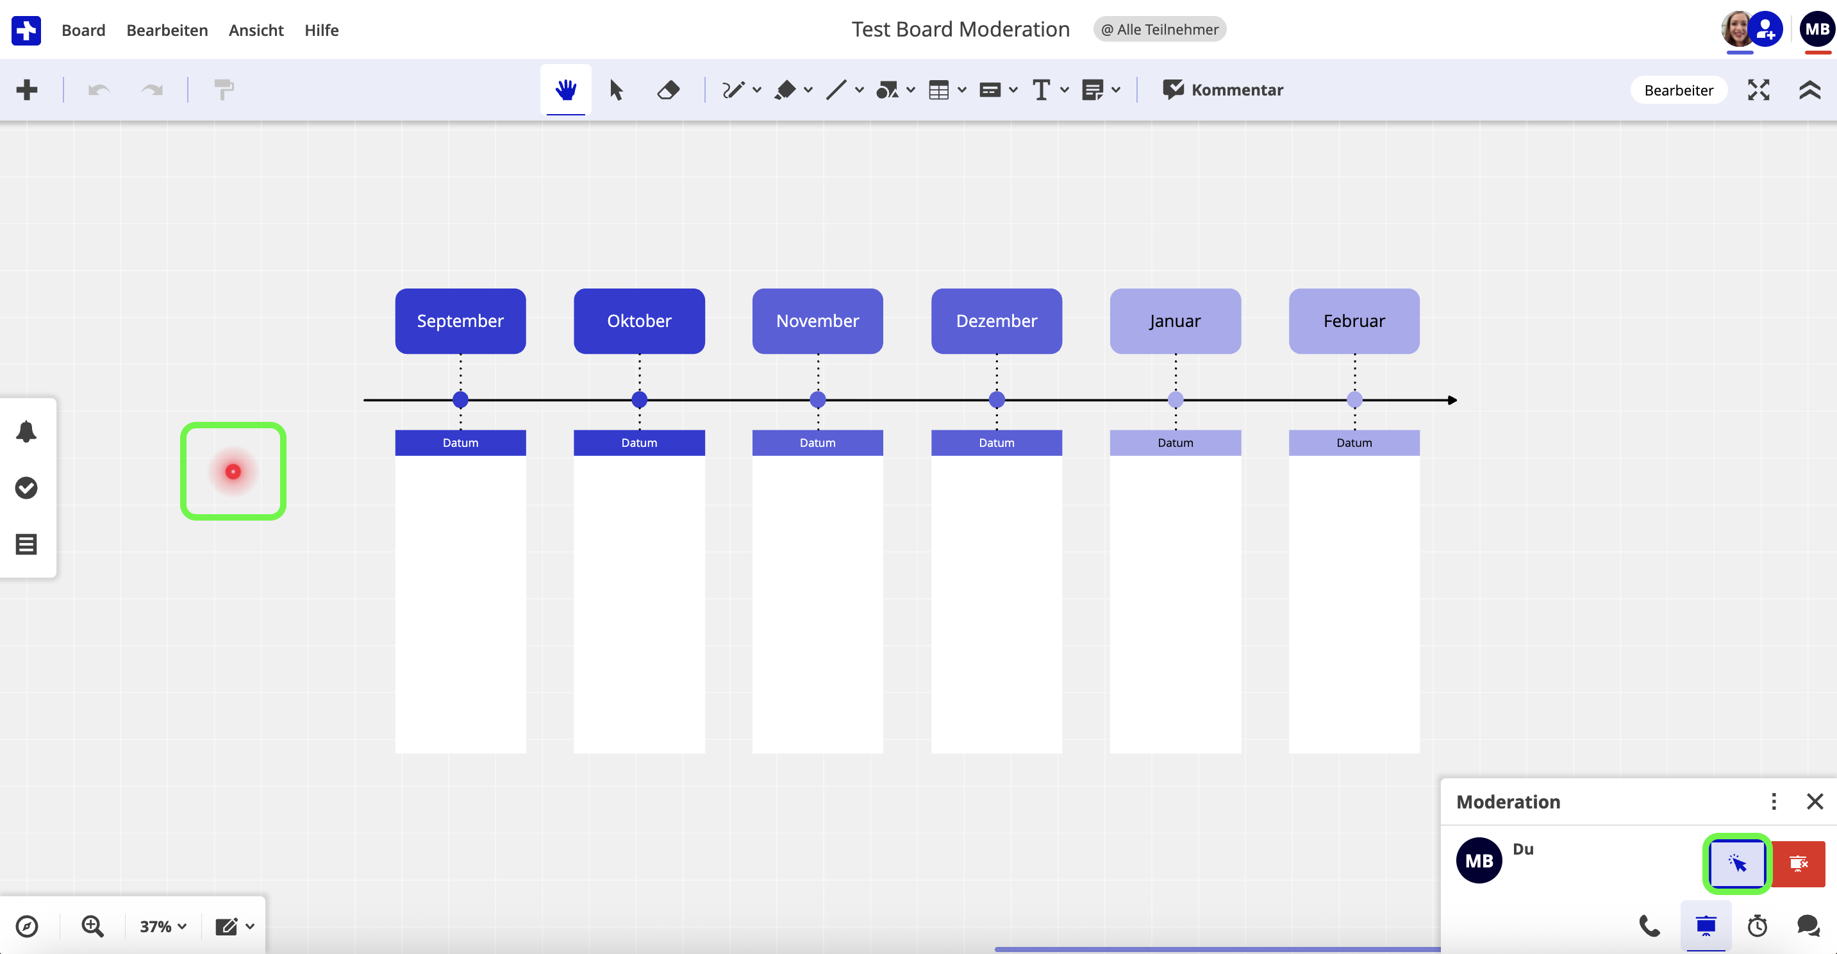The height and width of the screenshot is (954, 1837).
Task: Open the chat bubbles icon
Action: pos(1808,925)
